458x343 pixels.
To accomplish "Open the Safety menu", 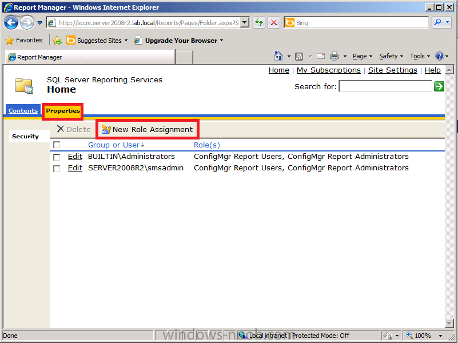I will pyautogui.click(x=391, y=56).
